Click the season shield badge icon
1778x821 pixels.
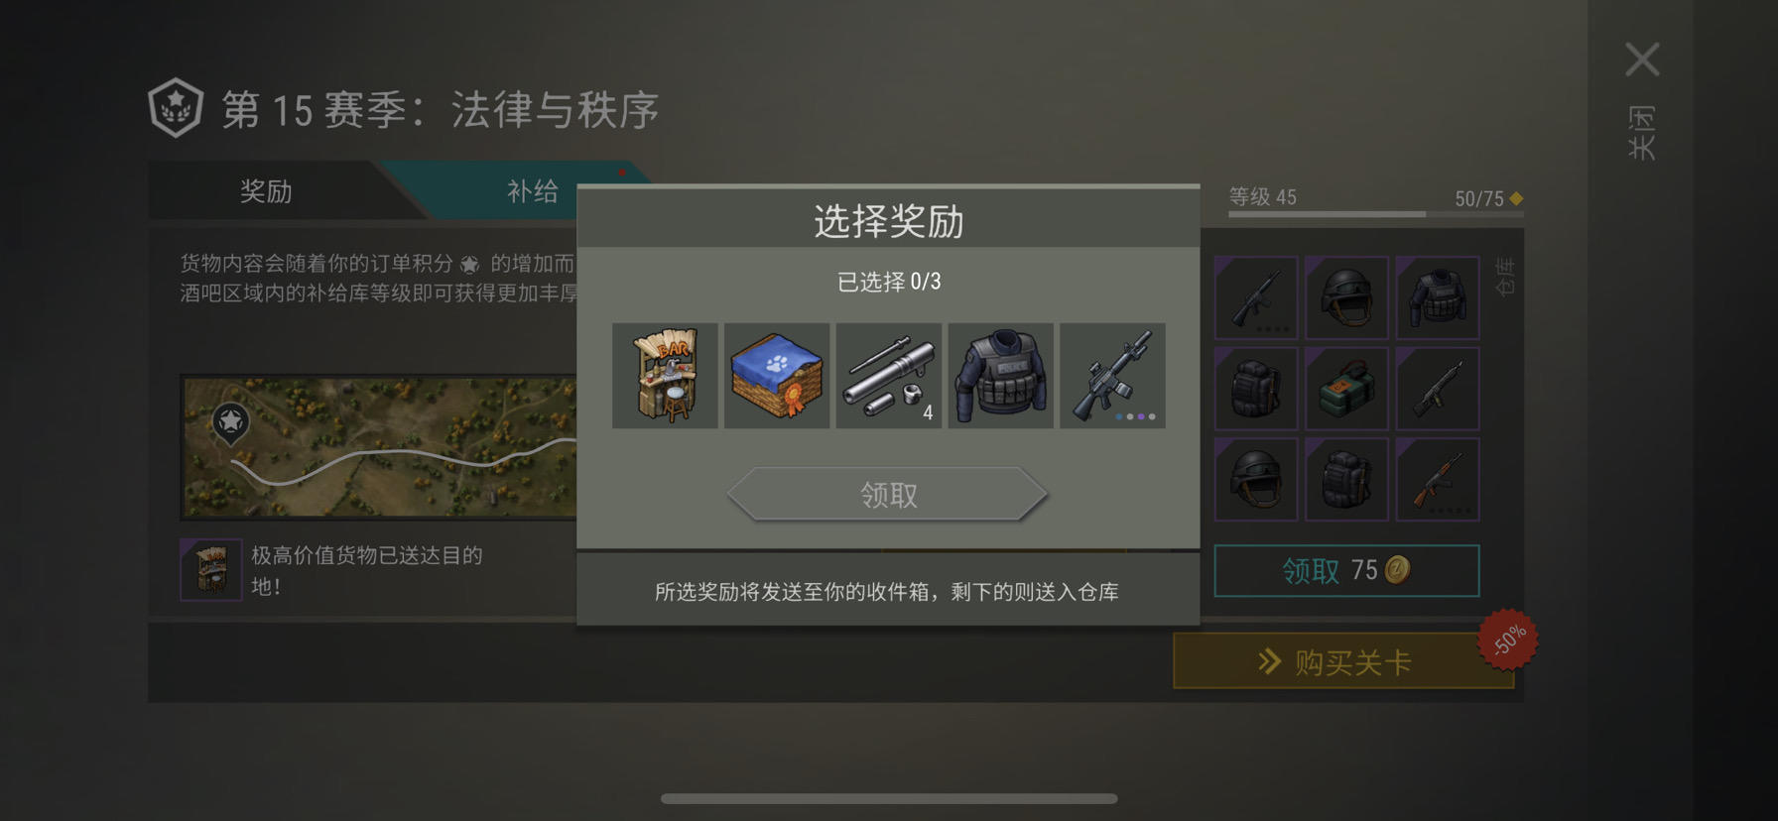(176, 107)
